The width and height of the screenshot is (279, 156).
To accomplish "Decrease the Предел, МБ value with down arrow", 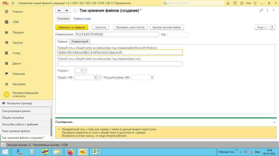I will coord(99,79).
